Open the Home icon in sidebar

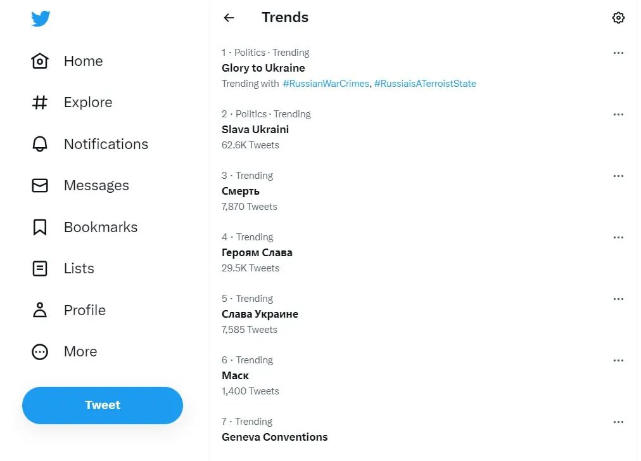click(x=40, y=62)
